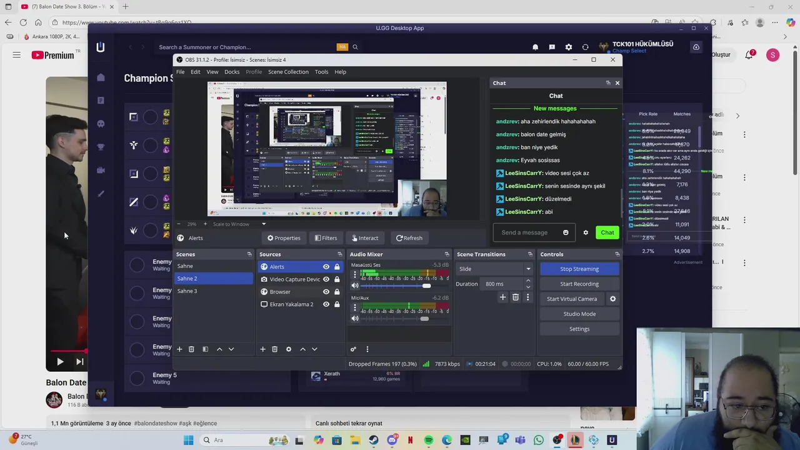Open transition properties three-dot menu
The width and height of the screenshot is (800, 450).
tap(527, 297)
